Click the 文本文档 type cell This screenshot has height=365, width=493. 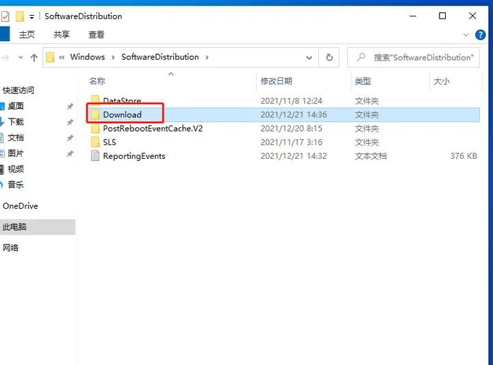[370, 156]
